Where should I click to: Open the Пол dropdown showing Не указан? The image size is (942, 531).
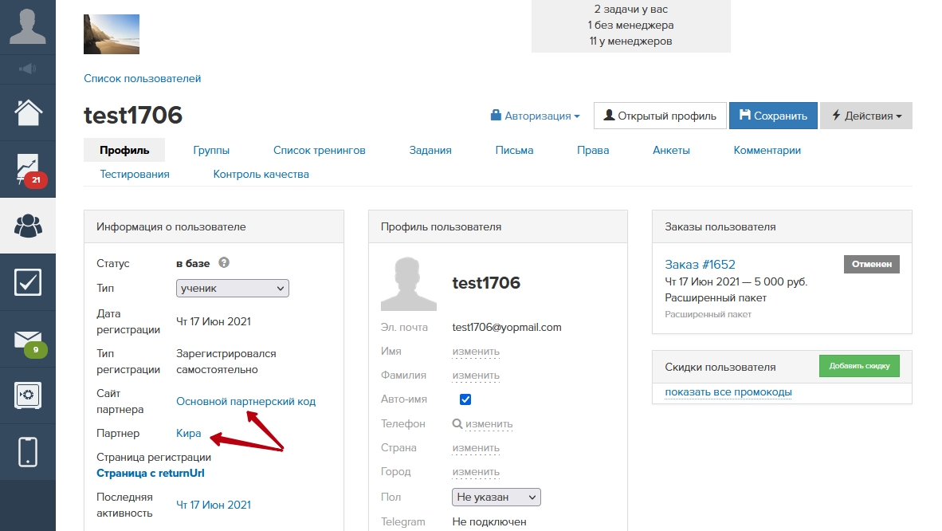click(x=496, y=497)
